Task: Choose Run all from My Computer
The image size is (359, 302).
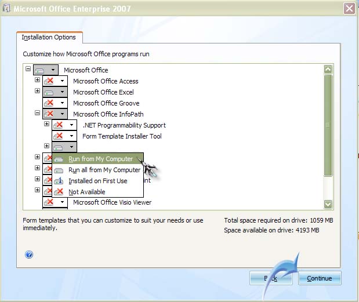Action: (x=98, y=170)
